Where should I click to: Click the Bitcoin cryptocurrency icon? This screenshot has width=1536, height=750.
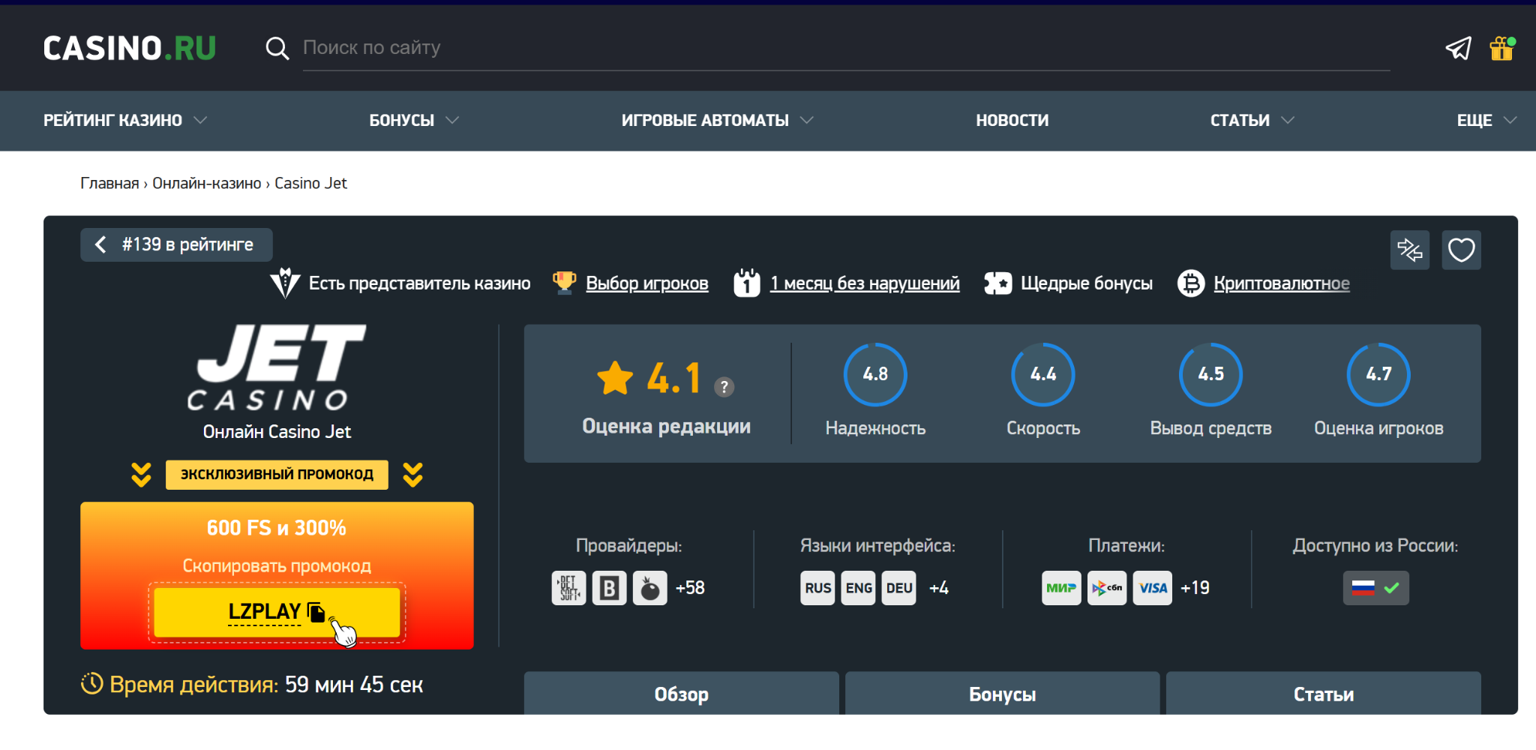(x=1191, y=283)
